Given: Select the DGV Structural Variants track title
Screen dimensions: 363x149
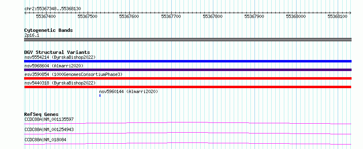Looking at the screenshot, I should (x=57, y=52).
